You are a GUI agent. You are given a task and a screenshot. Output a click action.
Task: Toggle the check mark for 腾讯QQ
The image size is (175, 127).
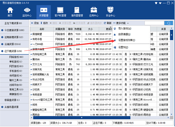[x=31, y=60]
